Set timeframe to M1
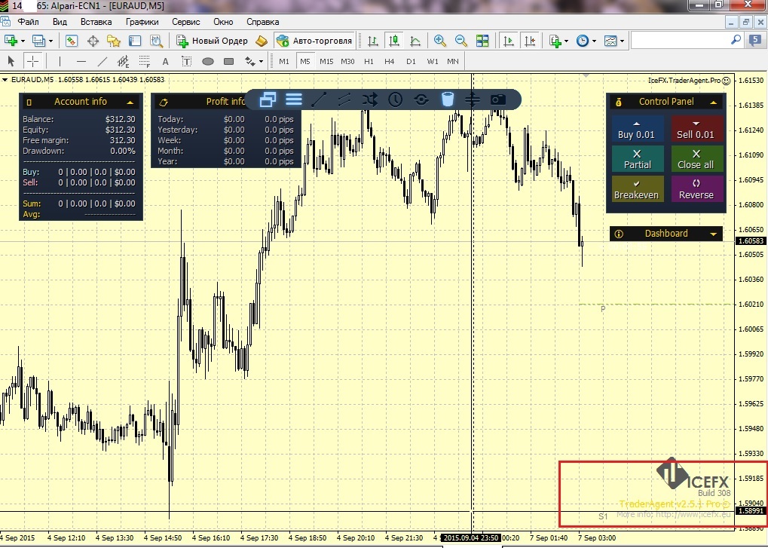The image size is (768, 548). click(284, 61)
